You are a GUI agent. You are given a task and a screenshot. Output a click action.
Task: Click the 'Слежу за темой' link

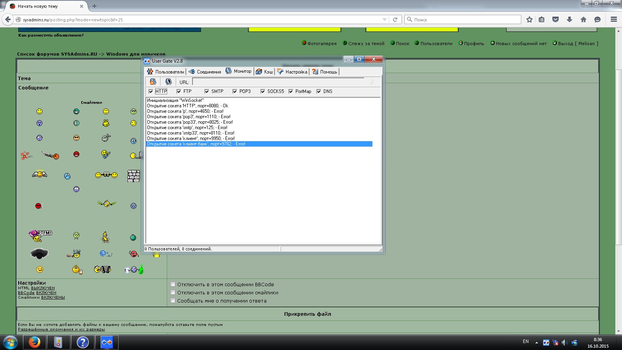click(x=366, y=44)
